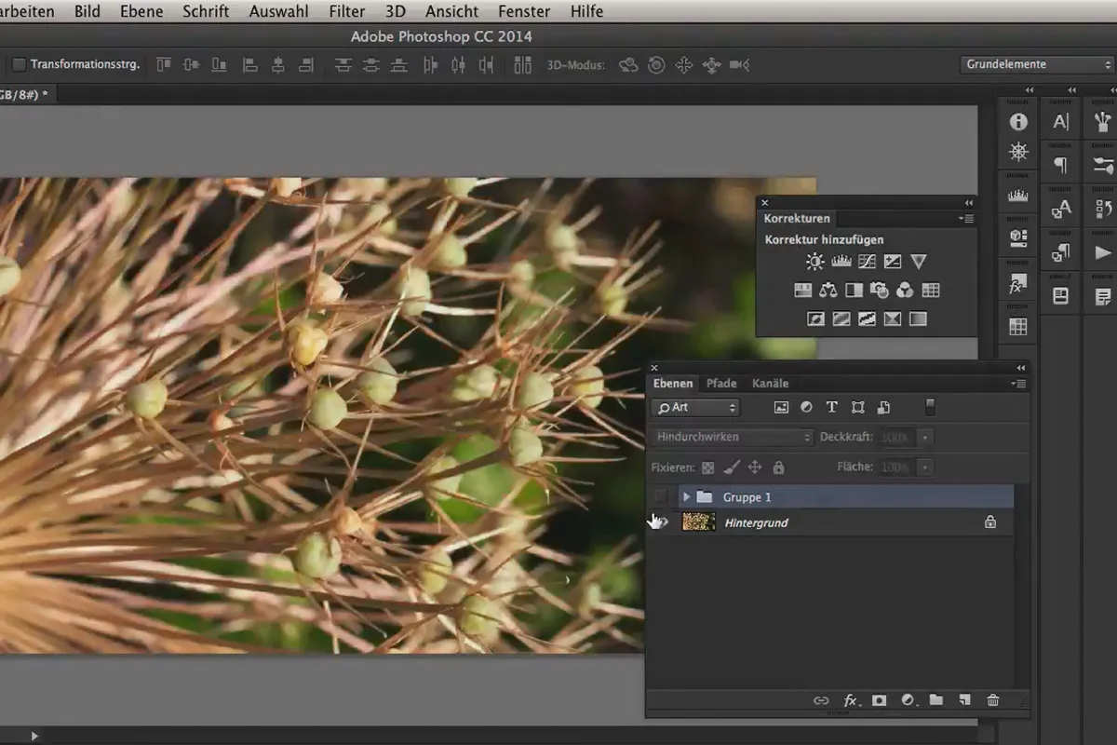Image resolution: width=1117 pixels, height=745 pixels.
Task: Add a Hue/Saturation adjustment
Action: click(x=803, y=291)
